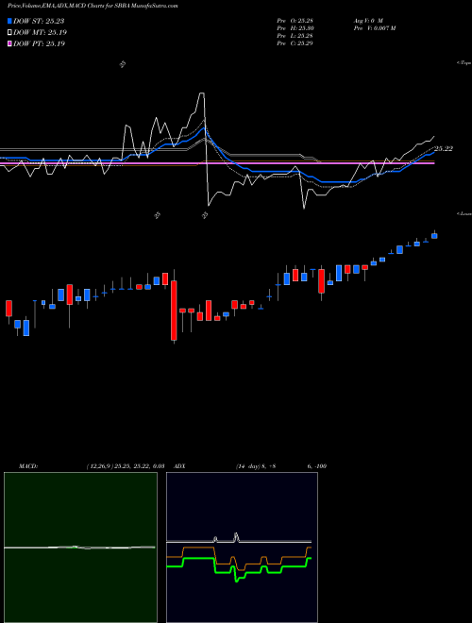
Task: Select the 'DOW MT: 25.19' legend text
Action: 40,33
